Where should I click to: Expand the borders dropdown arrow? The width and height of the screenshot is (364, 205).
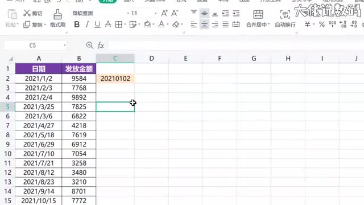coord(125,24)
